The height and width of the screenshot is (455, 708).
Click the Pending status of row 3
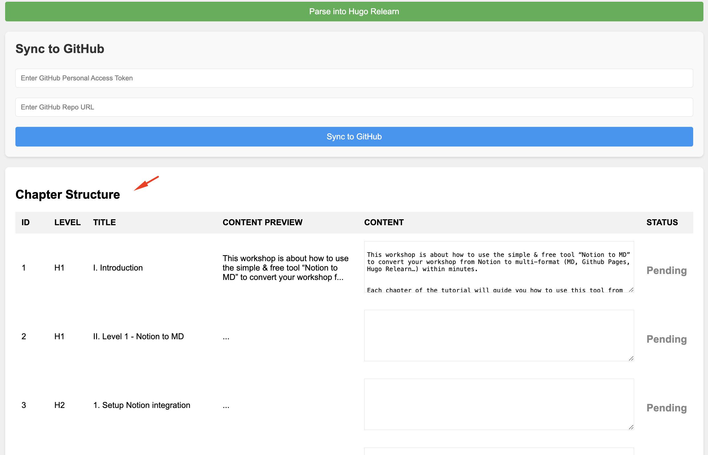pos(666,408)
